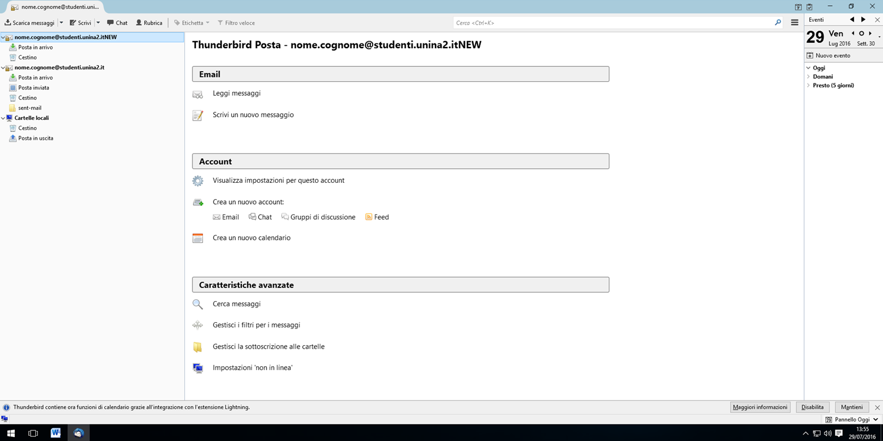Select account nome.cognome@studenti.unina2.it

coord(59,68)
